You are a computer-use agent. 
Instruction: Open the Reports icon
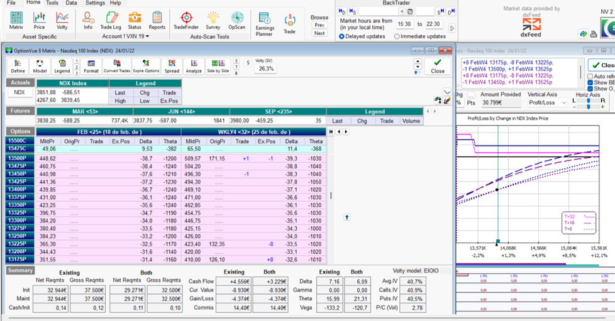(157, 21)
